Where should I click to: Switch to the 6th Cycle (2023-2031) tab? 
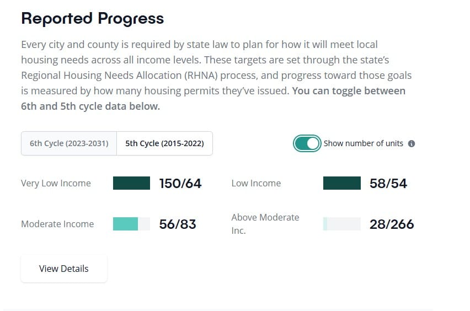pos(69,143)
